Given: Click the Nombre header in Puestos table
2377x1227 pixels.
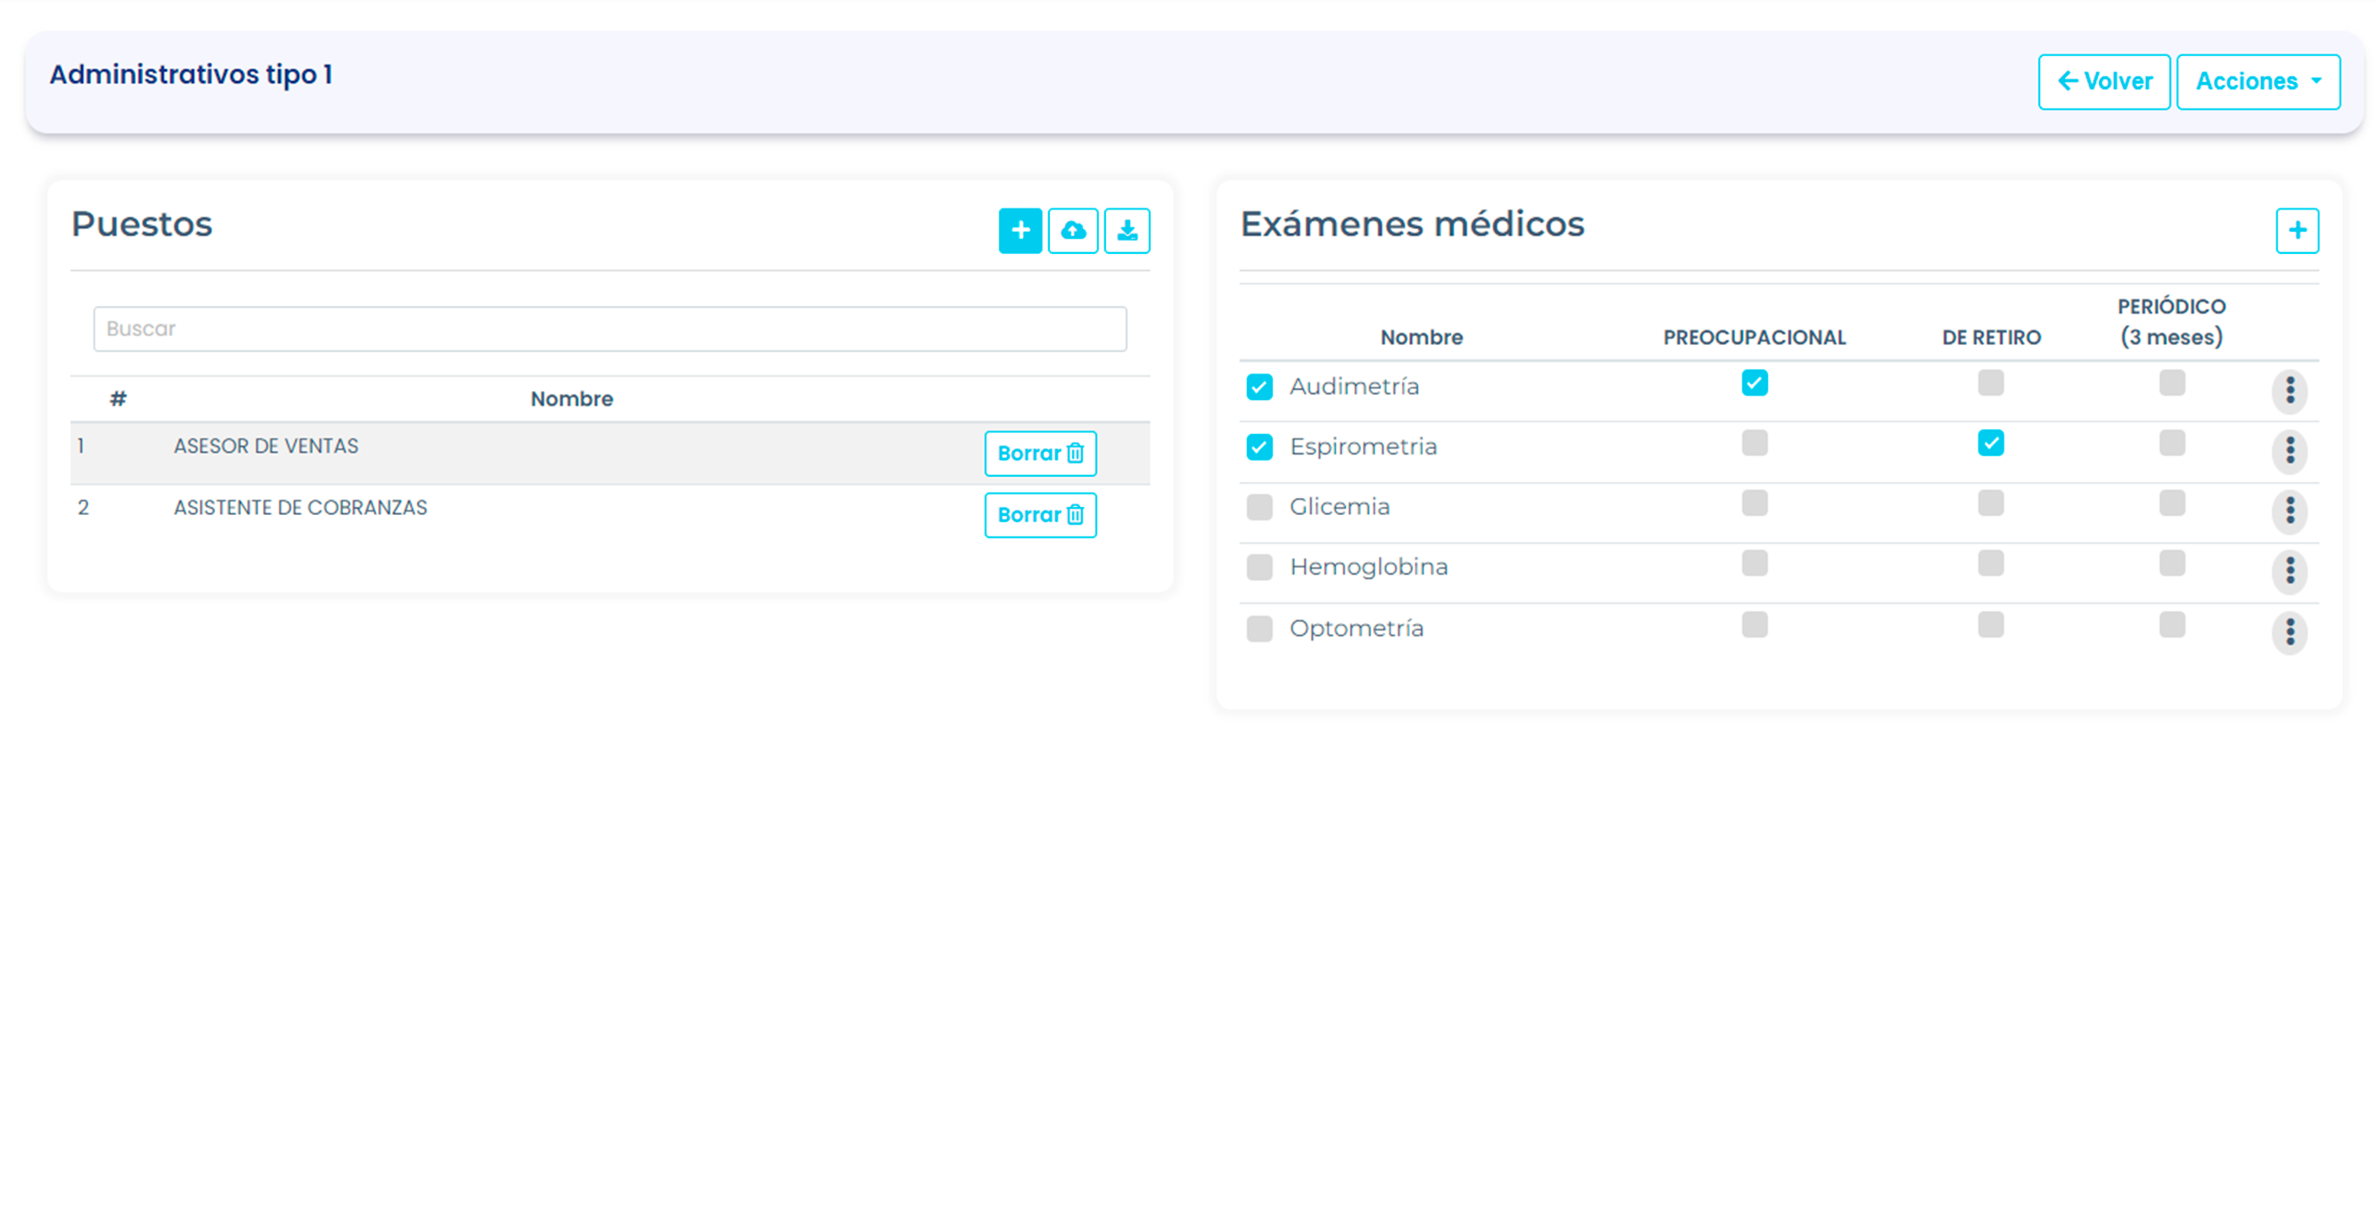Looking at the screenshot, I should pos(571,399).
